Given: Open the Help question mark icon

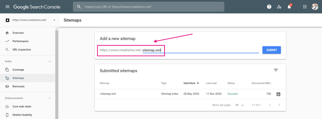Looking at the screenshot, I should (x=269, y=7).
